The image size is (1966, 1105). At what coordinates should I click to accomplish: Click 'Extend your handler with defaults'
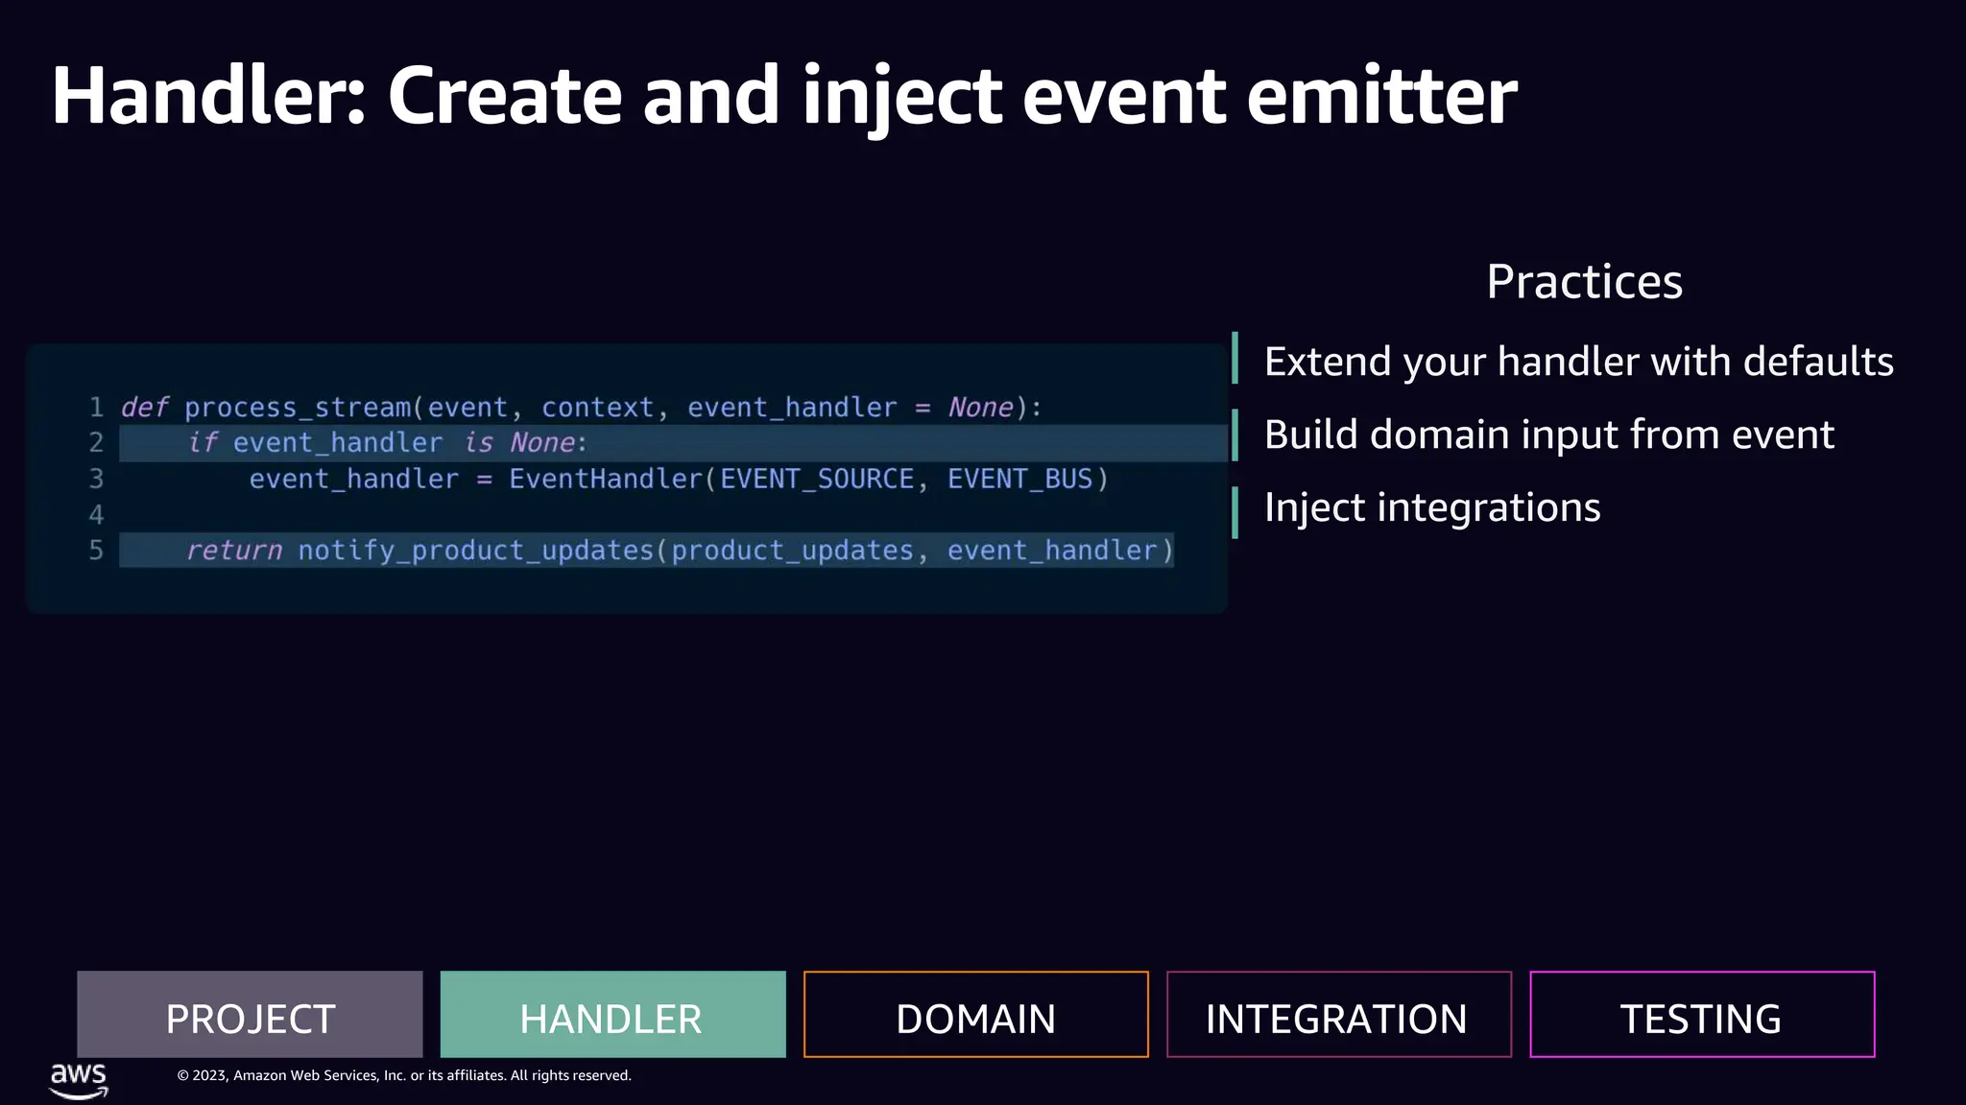coord(1578,362)
